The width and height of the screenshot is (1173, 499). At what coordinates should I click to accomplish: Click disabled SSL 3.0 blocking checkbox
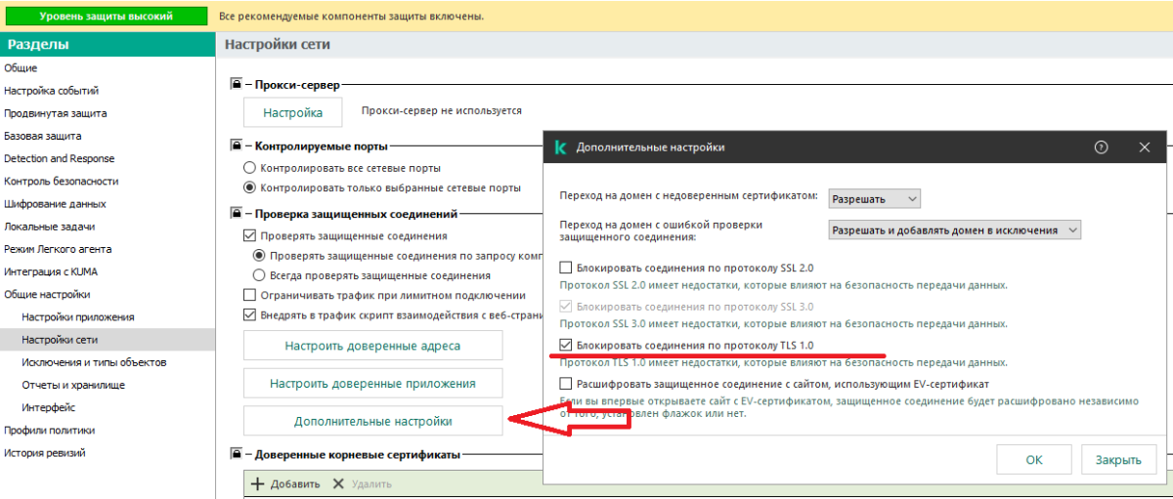click(566, 306)
